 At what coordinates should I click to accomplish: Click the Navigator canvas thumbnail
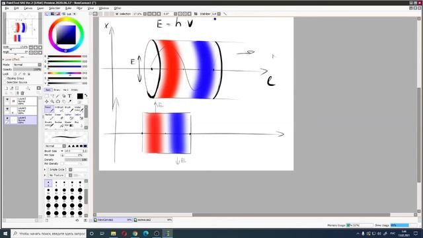coord(22,28)
